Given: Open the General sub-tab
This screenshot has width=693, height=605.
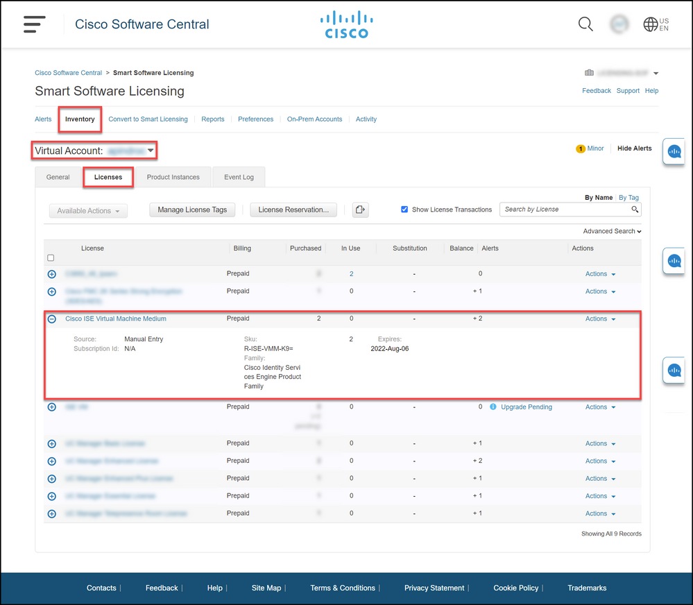Looking at the screenshot, I should tap(58, 177).
